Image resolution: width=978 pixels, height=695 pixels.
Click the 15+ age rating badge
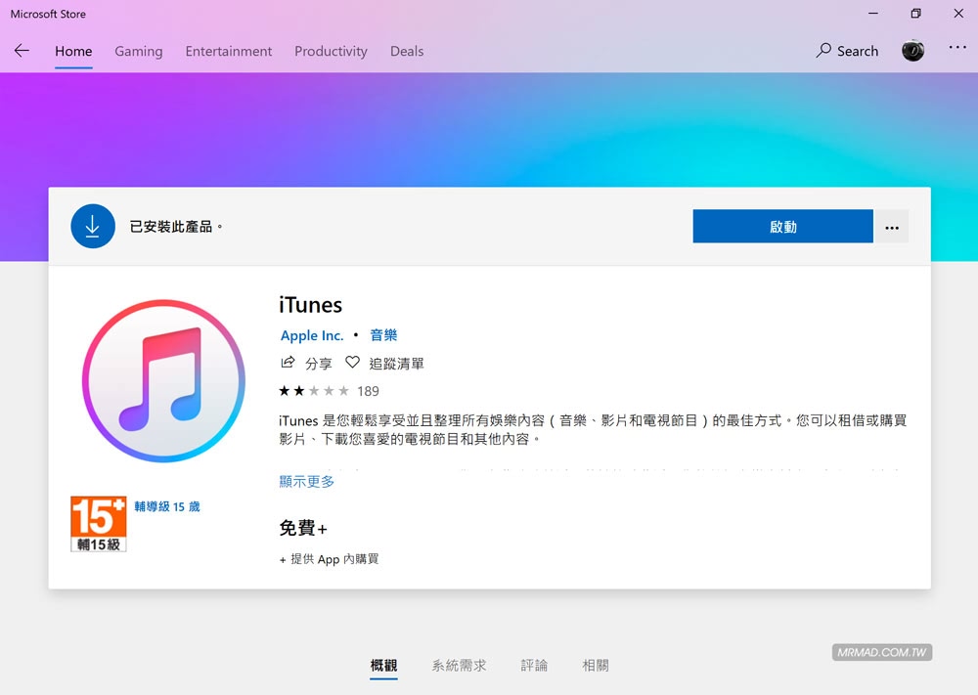tap(98, 523)
